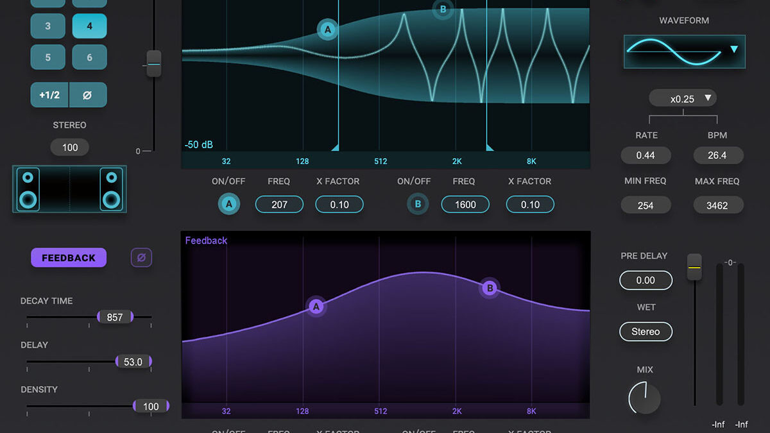Open the x0.25 rate multiplier dropdown
The height and width of the screenshot is (433, 770).
tap(683, 99)
